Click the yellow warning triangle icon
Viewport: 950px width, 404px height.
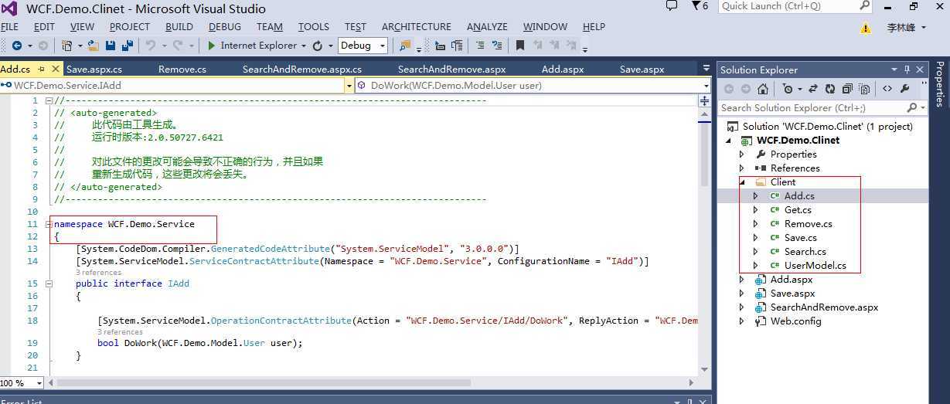[x=867, y=28]
